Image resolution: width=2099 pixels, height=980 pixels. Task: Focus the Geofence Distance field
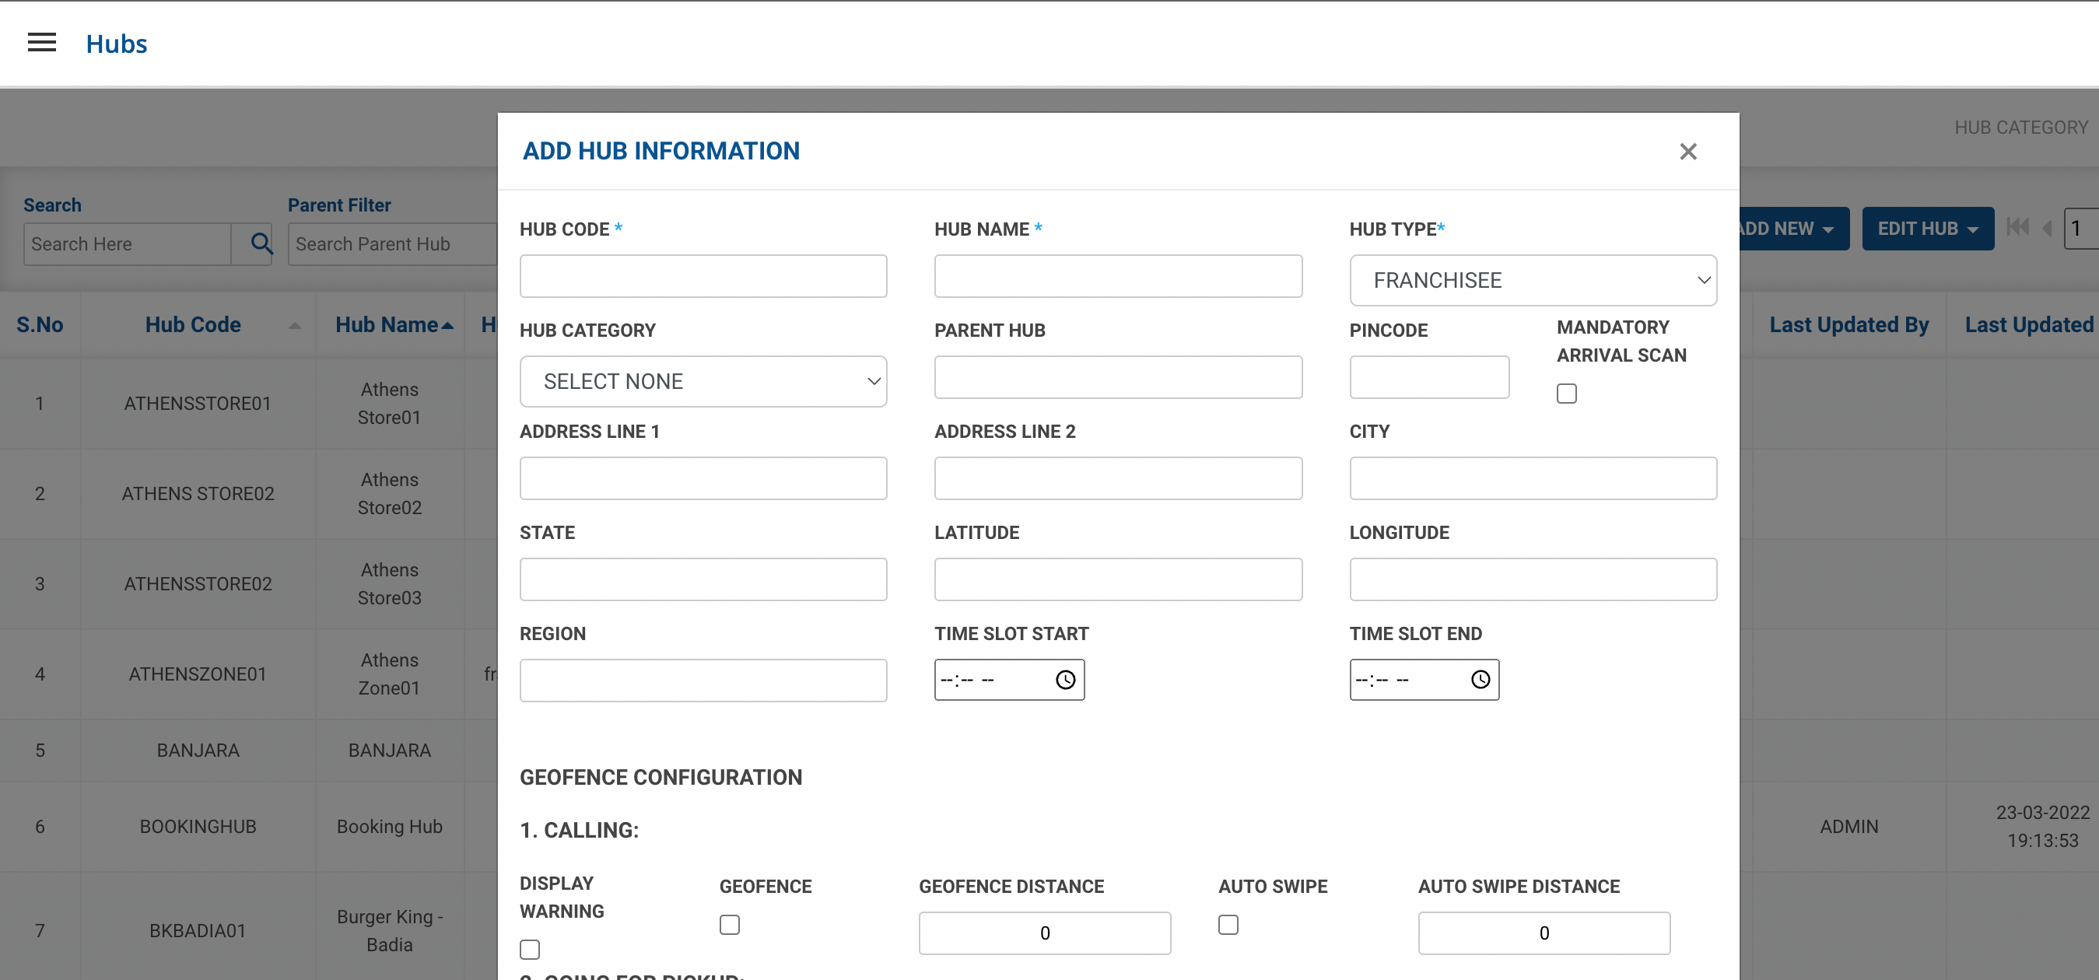(x=1044, y=933)
